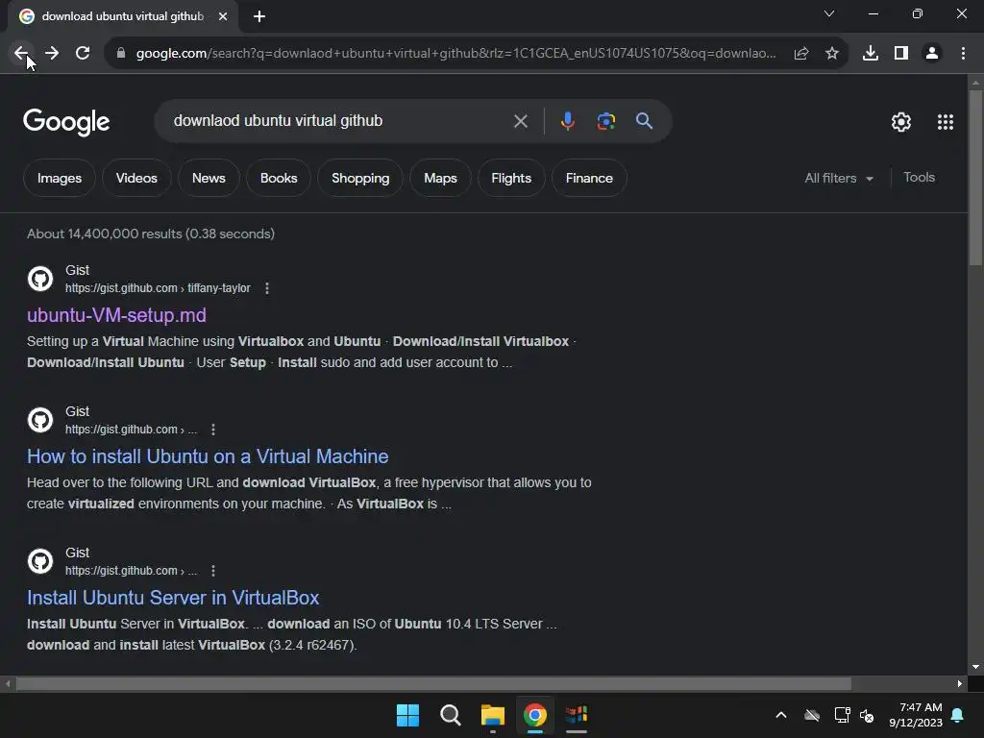The width and height of the screenshot is (984, 738).
Task: Open 'Install Ubuntu Server in VirtualBox' result
Action: click(173, 598)
